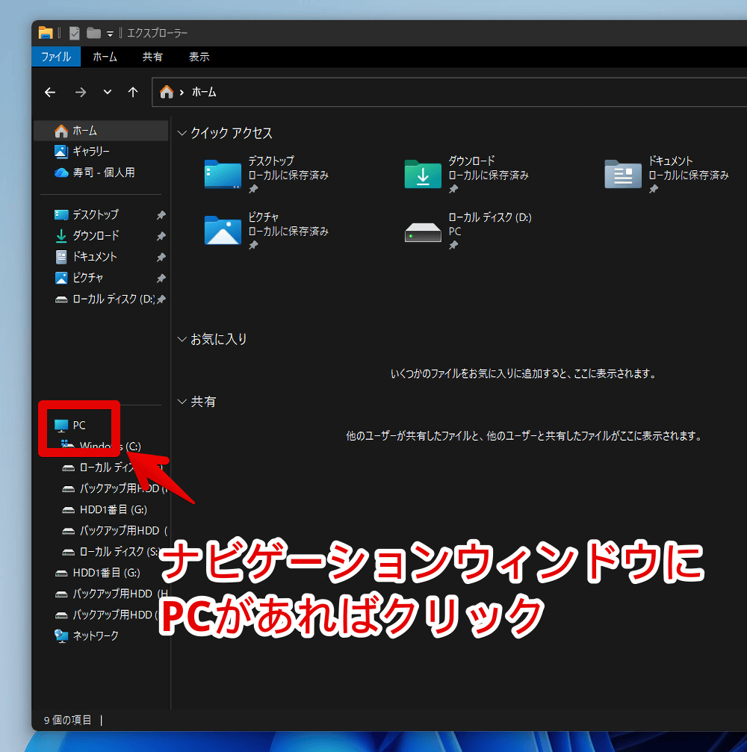The height and width of the screenshot is (752, 747).
Task: Open the ファイル menu
Action: (55, 57)
